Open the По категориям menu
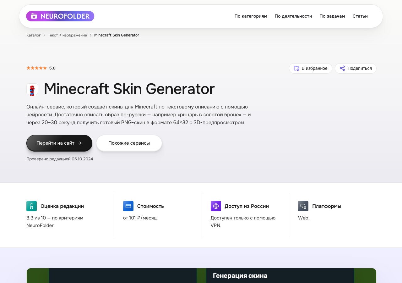 [251, 16]
